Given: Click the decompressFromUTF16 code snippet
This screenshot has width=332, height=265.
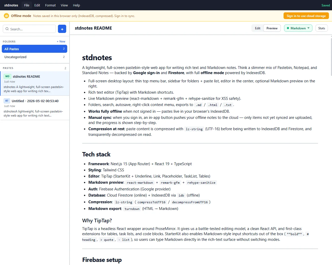Looking at the screenshot, I should (190, 202).
